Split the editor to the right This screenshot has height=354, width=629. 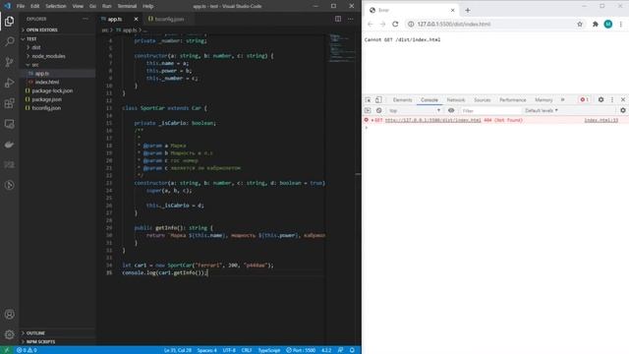coord(338,19)
